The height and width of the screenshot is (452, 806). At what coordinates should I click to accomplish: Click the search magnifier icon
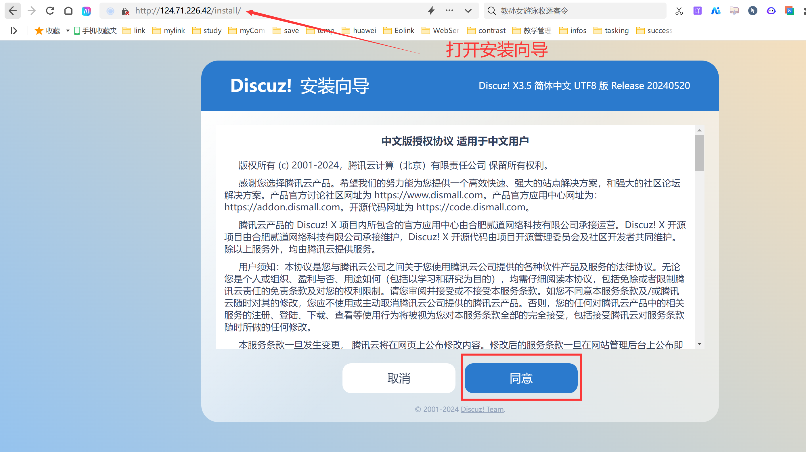click(491, 11)
